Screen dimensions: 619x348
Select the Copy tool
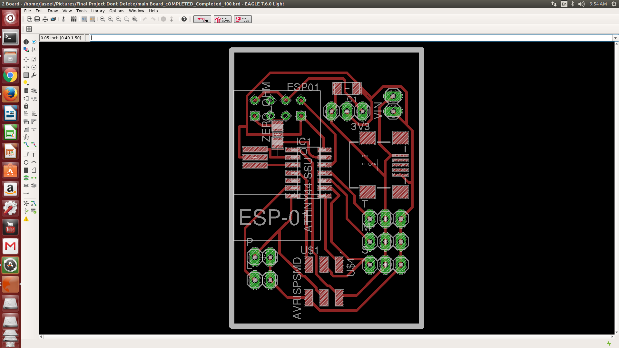pyautogui.click(x=34, y=60)
